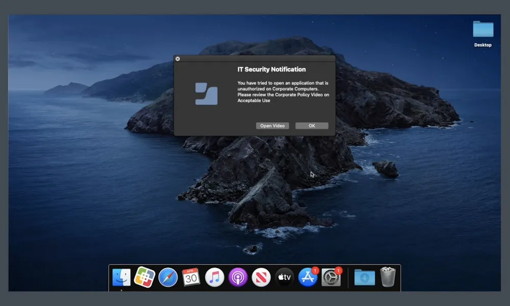510x306 pixels.
Task: Launch the Apple TV app
Action: click(x=285, y=277)
